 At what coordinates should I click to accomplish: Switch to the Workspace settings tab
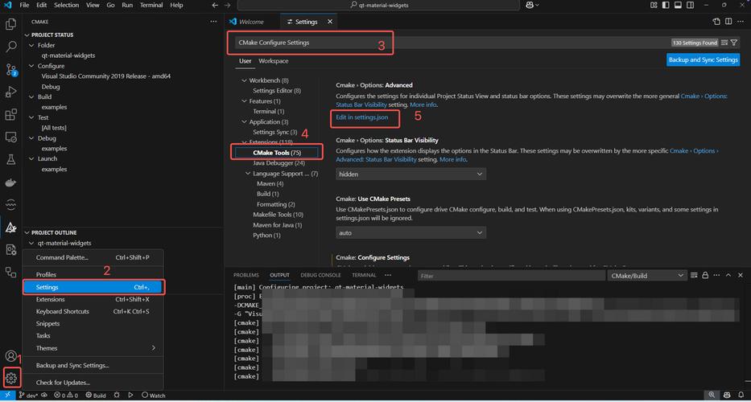pos(274,61)
